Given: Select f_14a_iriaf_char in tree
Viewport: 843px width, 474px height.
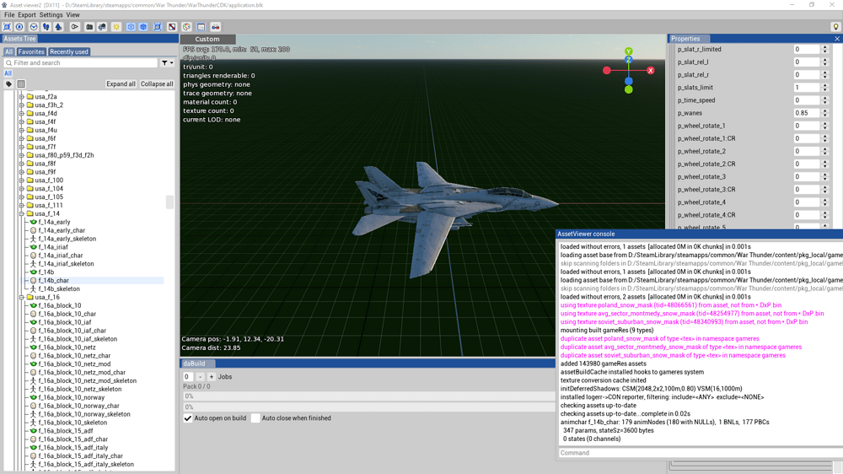Looking at the screenshot, I should point(61,256).
